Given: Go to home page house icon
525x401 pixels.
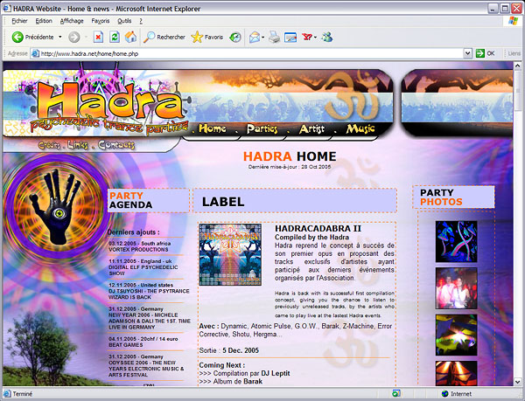Looking at the screenshot, I should [130, 37].
